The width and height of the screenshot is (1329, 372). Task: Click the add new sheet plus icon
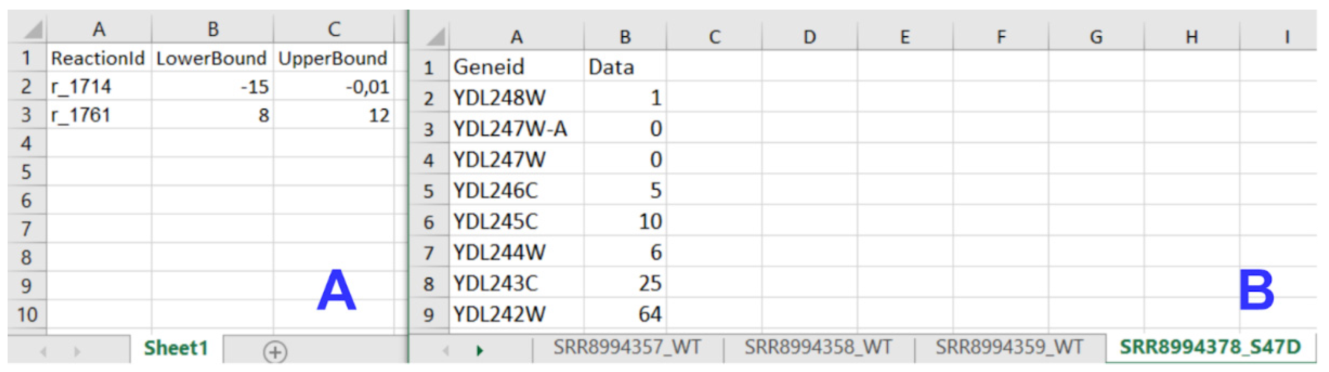pos(274,352)
